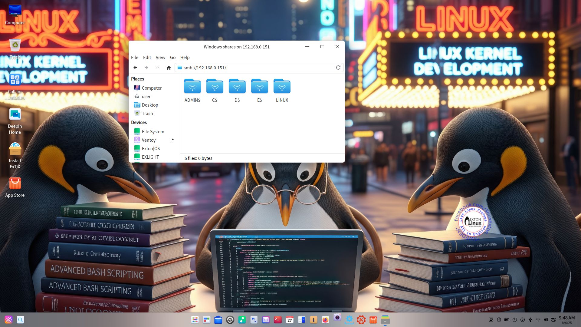This screenshot has height=327, width=581.
Task: Open the orange toolbox gear in dock
Action: [361, 320]
